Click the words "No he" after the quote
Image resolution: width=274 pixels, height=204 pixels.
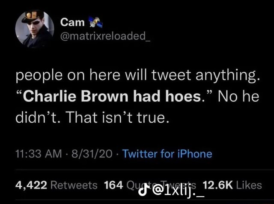[238, 96]
